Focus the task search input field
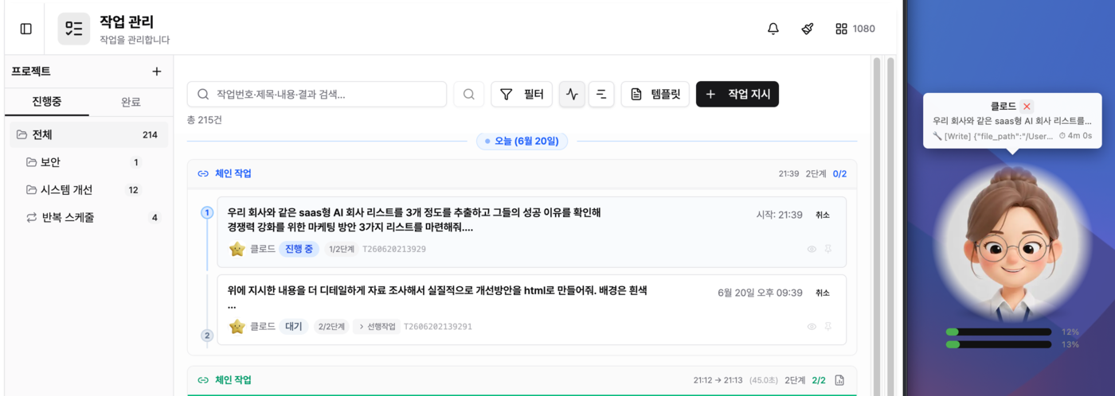1115x396 pixels. (x=317, y=94)
